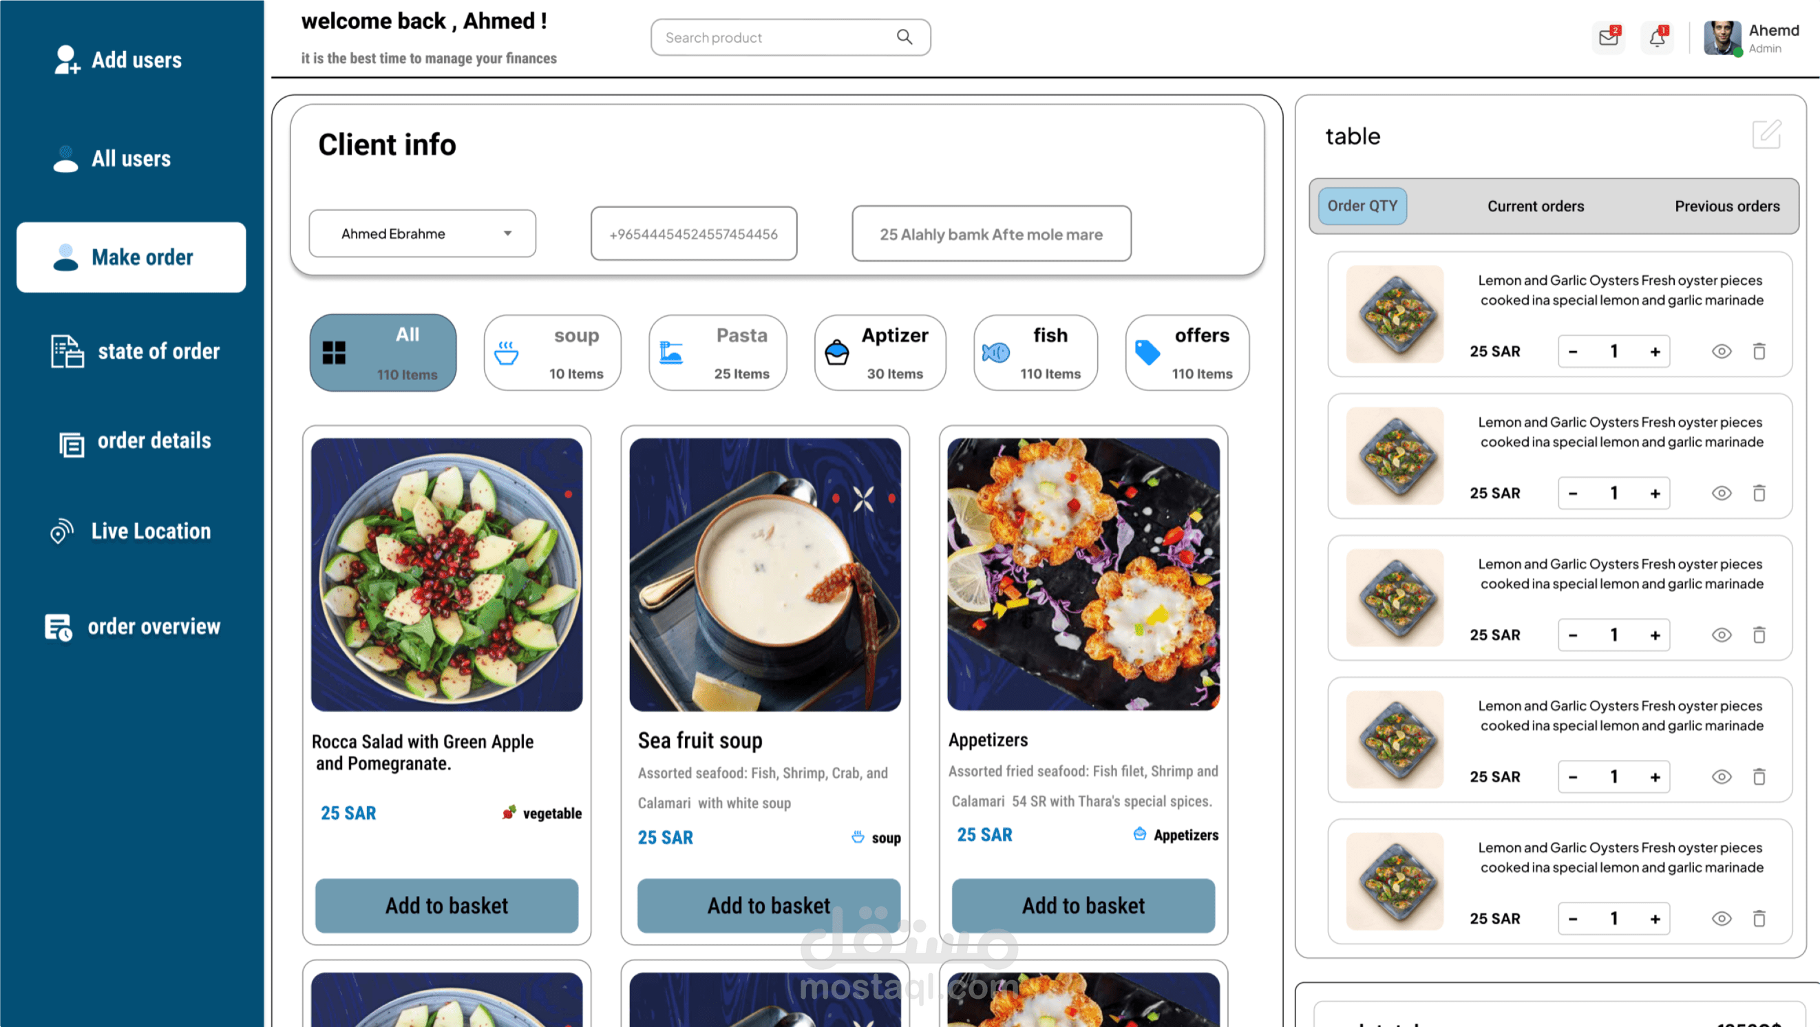Add Sea fruit soup to basket
The image size is (1820, 1027).
pos(769,904)
